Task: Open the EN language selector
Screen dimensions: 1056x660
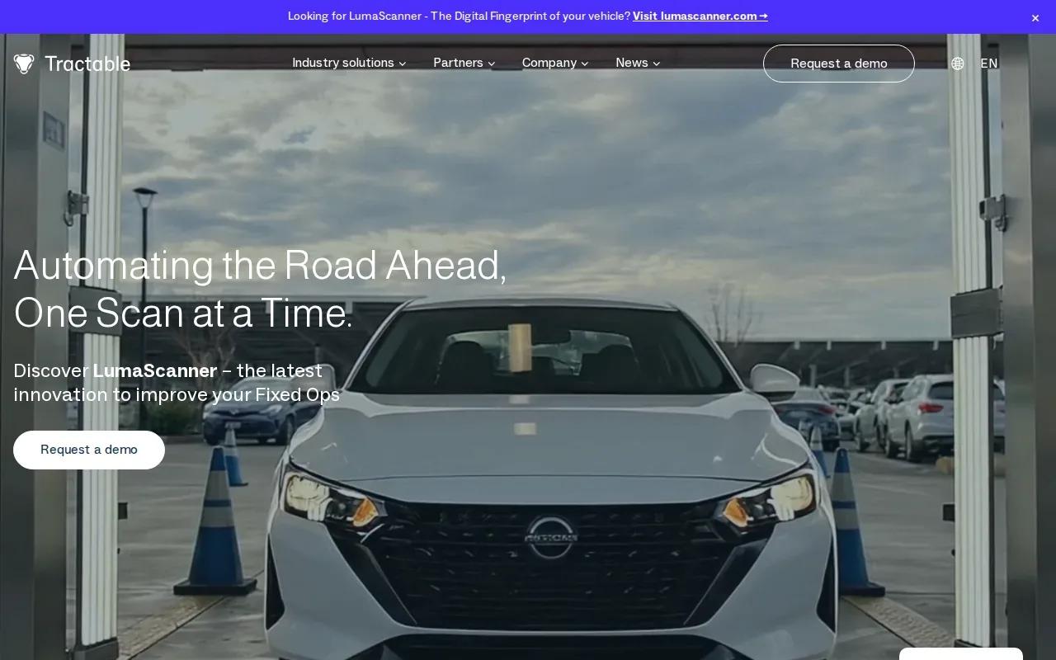Action: [989, 64]
